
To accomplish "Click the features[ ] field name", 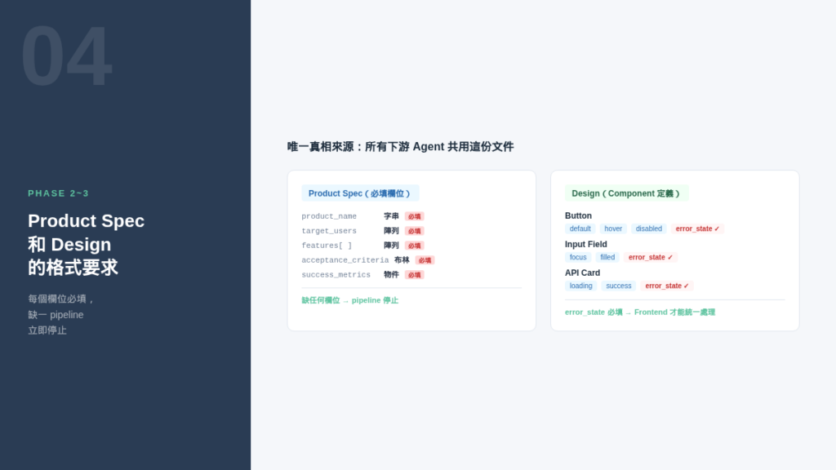I will (x=327, y=246).
